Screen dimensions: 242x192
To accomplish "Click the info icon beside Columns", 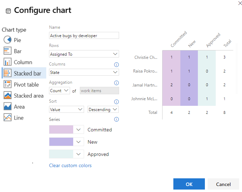I will click(117, 64).
